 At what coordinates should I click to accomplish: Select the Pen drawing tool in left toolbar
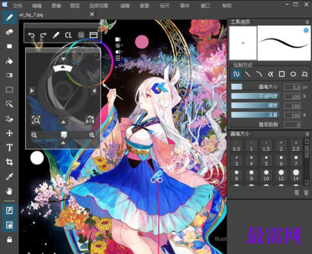pos(9,18)
